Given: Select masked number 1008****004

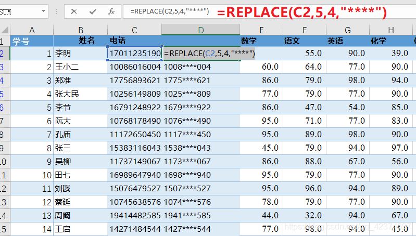Looking at the screenshot, I should [x=201, y=67].
